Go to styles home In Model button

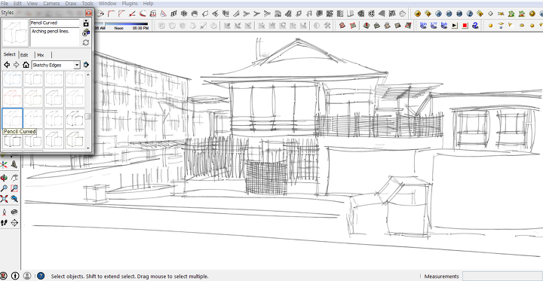pos(26,65)
